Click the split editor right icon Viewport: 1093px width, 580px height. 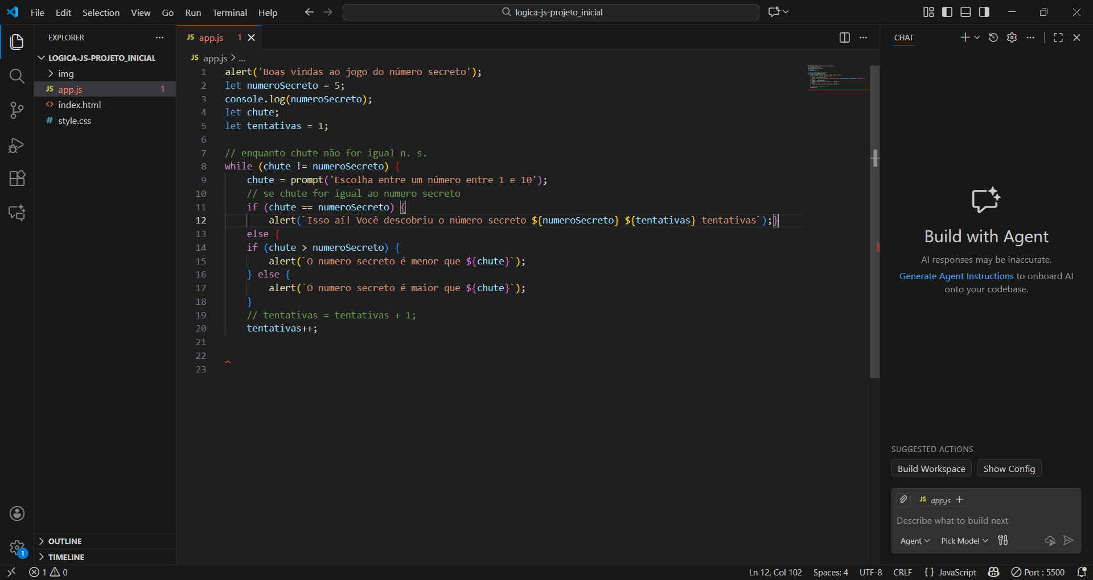click(x=844, y=38)
